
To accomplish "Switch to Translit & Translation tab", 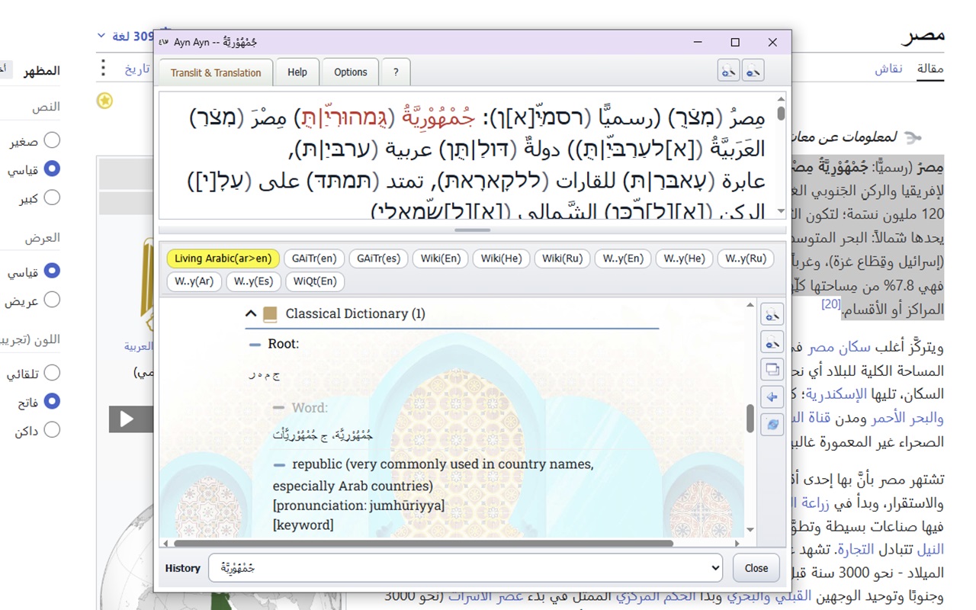I will [216, 72].
